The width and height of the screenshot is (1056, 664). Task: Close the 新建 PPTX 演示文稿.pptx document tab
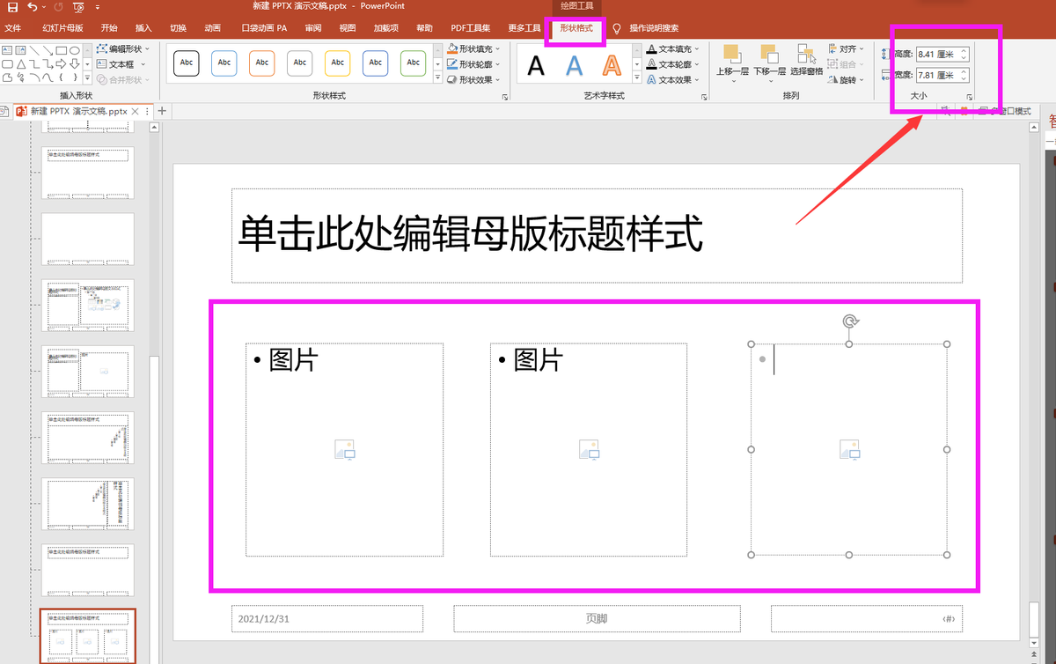[x=135, y=112]
